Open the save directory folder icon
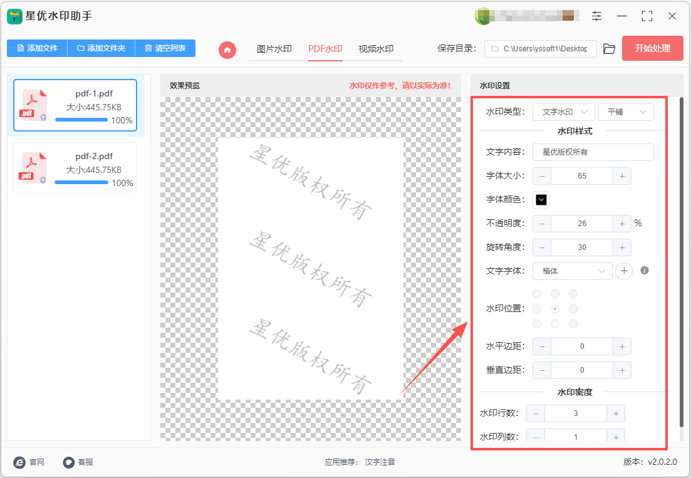The width and height of the screenshot is (691, 478). click(x=609, y=48)
